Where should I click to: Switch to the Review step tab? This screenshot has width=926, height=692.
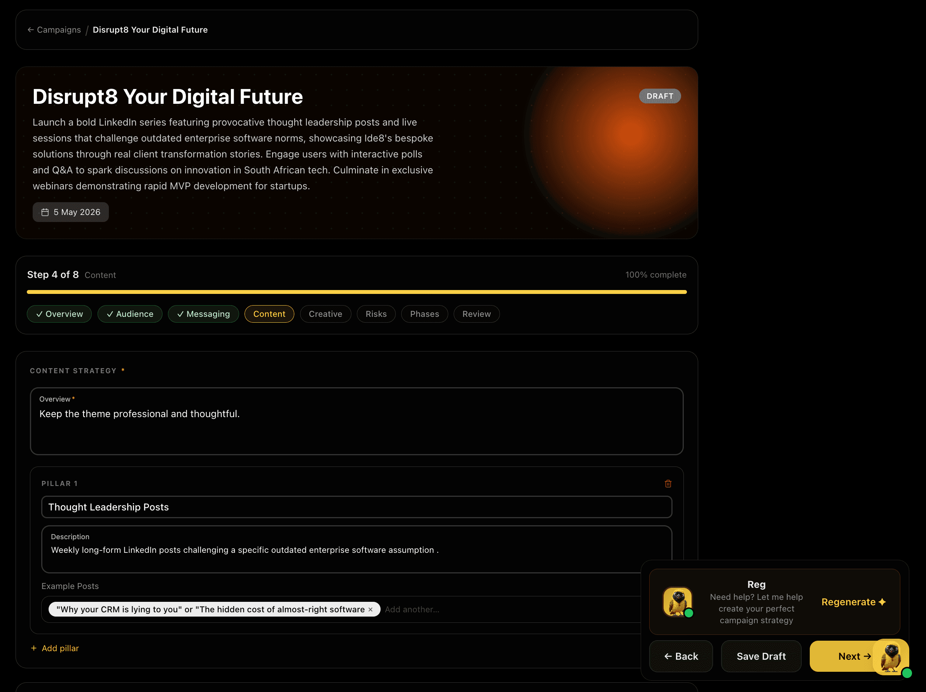(476, 314)
